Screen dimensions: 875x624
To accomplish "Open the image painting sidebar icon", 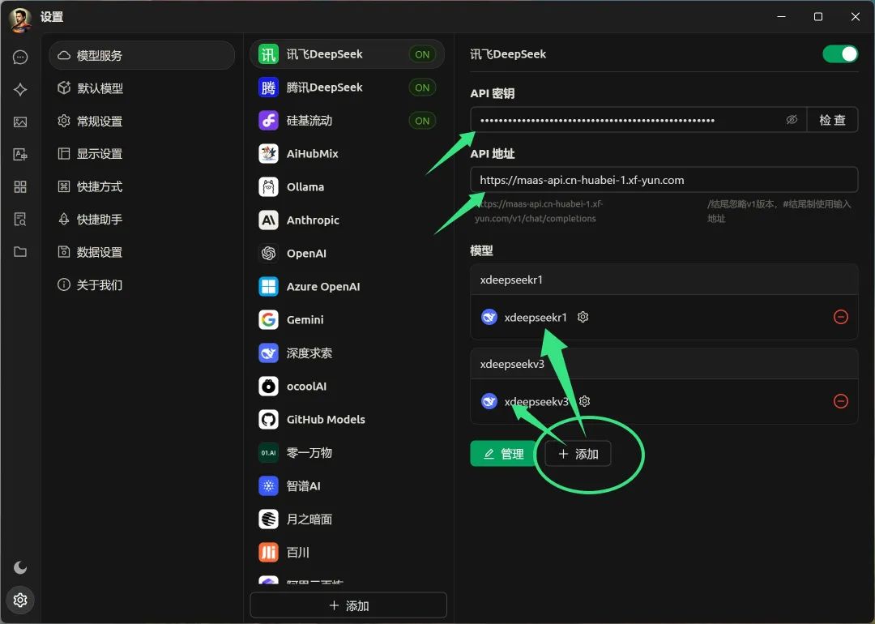I will coord(20,122).
